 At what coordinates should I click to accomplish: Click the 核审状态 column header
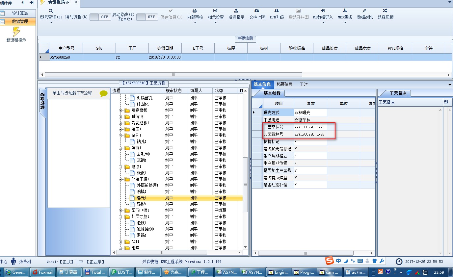pos(175,90)
